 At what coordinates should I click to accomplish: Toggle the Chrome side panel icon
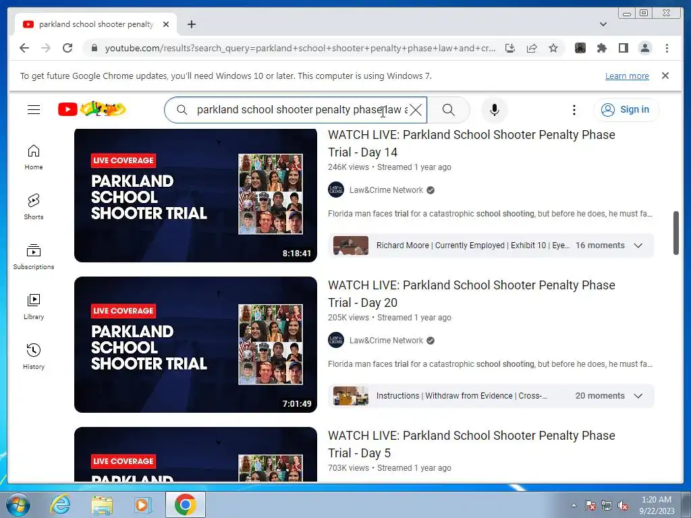tap(623, 48)
